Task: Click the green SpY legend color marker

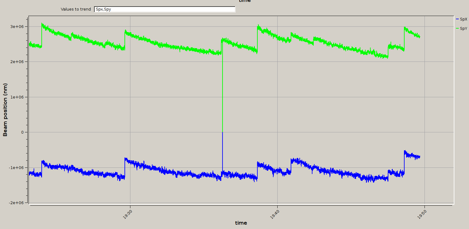Action: [457, 29]
